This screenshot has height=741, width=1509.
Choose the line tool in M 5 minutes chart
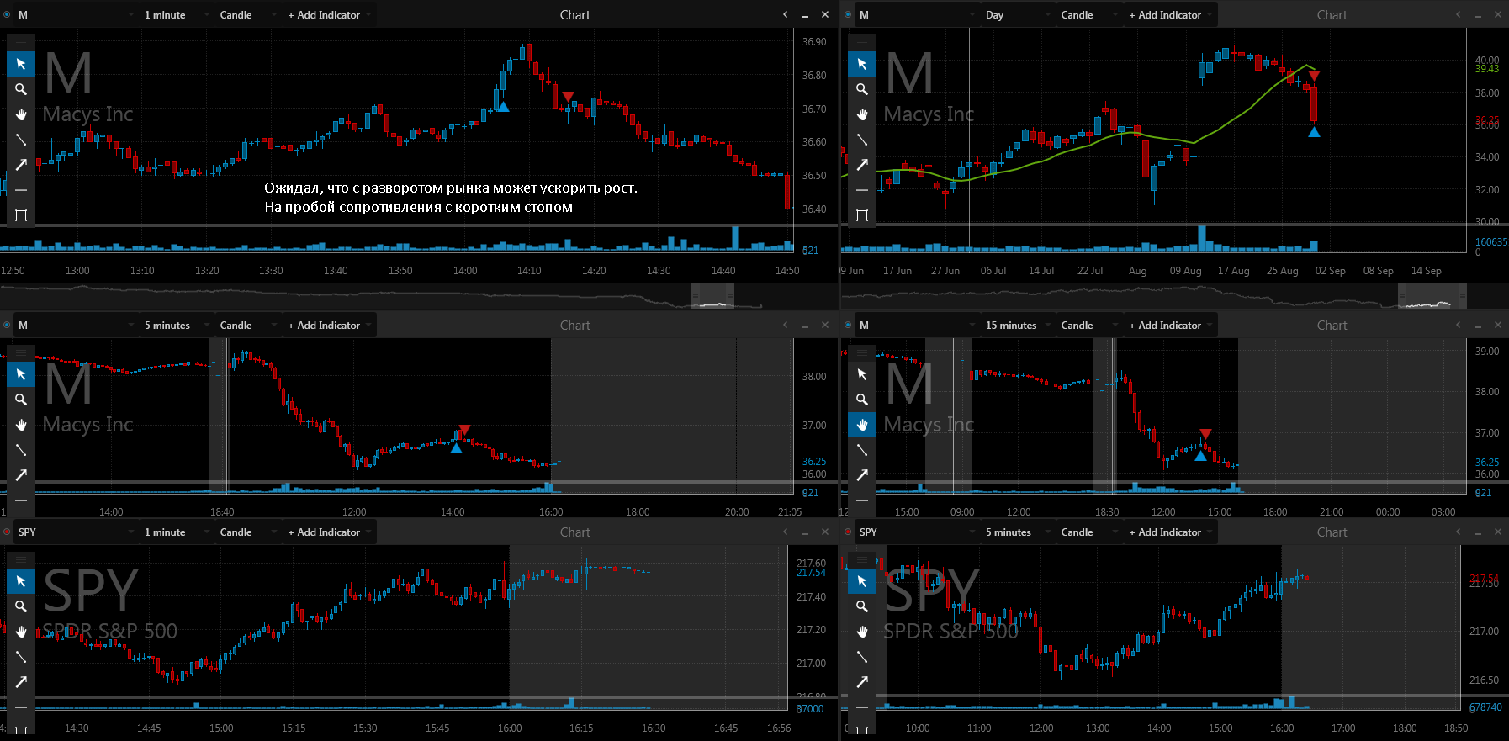point(21,450)
